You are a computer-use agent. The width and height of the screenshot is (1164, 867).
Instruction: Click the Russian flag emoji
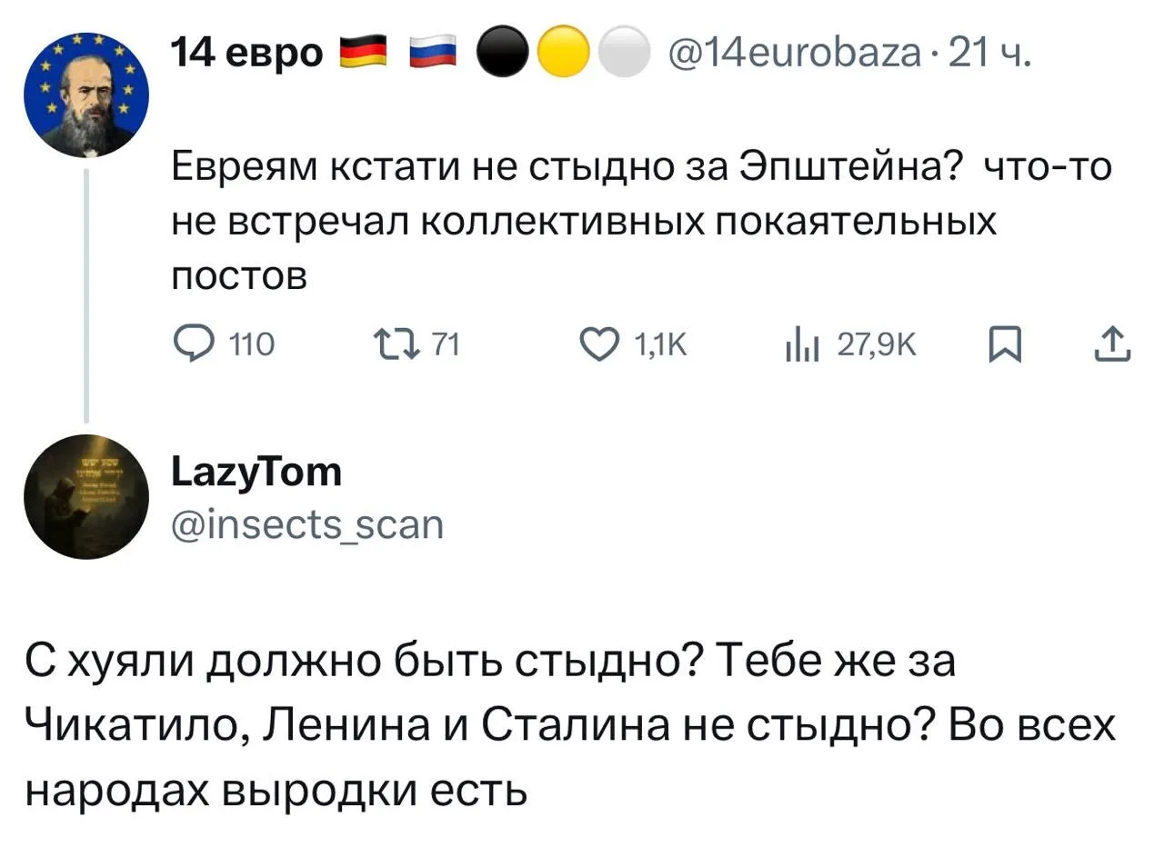[x=432, y=53]
